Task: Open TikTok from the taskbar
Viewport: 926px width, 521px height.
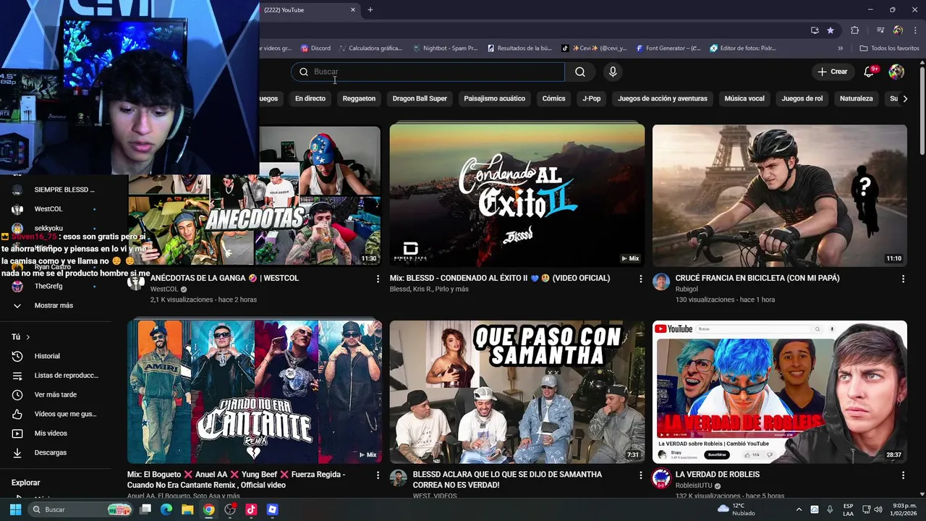Action: point(251,509)
